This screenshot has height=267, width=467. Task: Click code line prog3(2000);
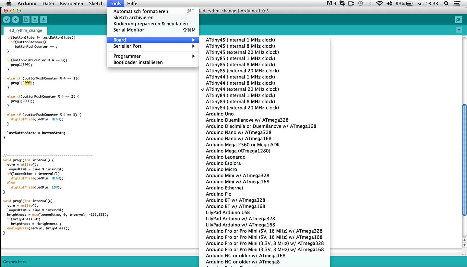pos(22,101)
